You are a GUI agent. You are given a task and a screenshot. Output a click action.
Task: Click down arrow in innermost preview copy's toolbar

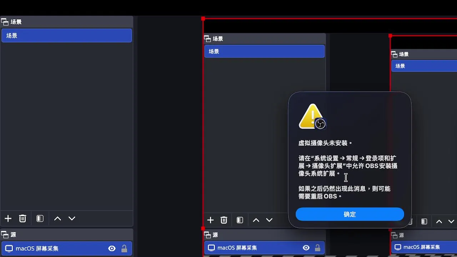pos(451,222)
